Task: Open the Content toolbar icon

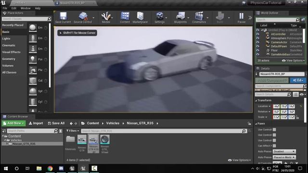Action: [x=125, y=18]
